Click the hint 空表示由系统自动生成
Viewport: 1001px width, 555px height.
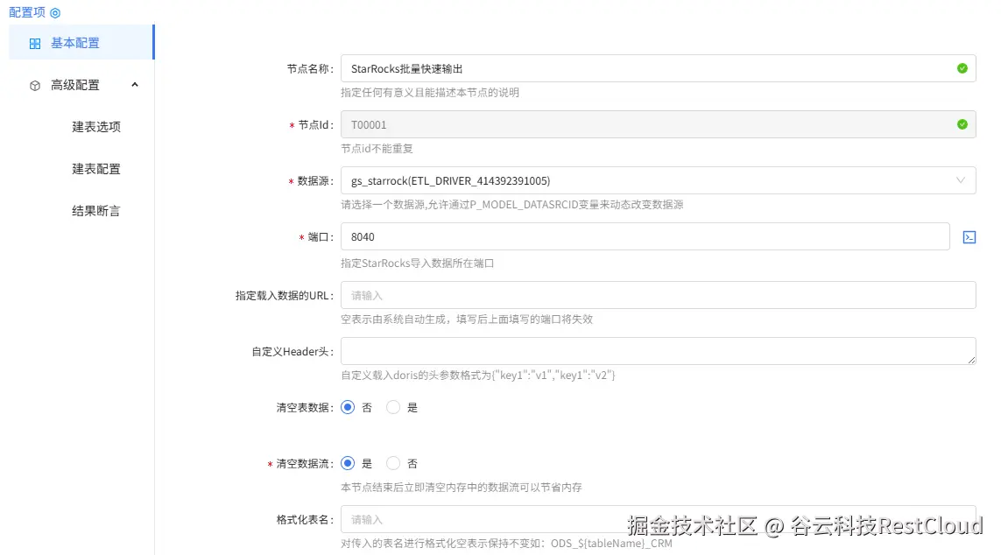pos(467,319)
